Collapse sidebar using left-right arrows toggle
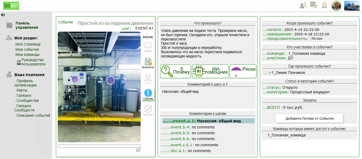This screenshot has height=159, width=362. (x=3, y=15)
